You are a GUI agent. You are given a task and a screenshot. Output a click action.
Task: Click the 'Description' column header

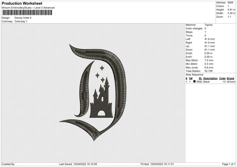pos(210,78)
